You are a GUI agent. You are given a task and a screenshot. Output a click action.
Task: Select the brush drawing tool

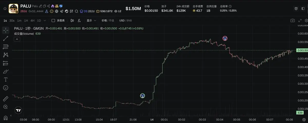point(6,71)
